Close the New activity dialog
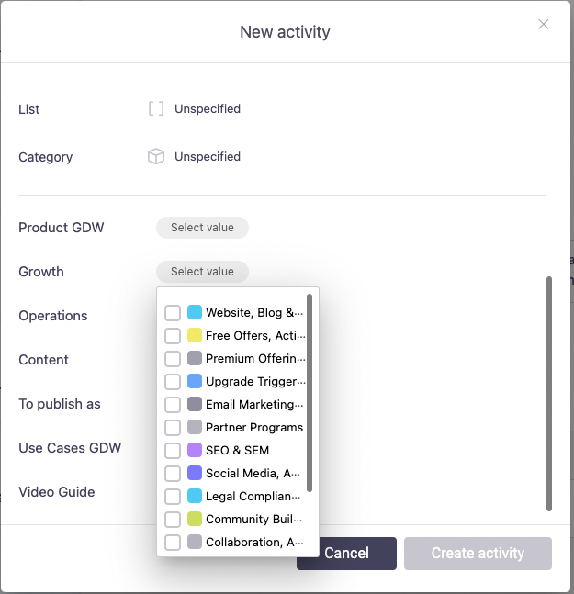This screenshot has height=594, width=574. point(544,25)
